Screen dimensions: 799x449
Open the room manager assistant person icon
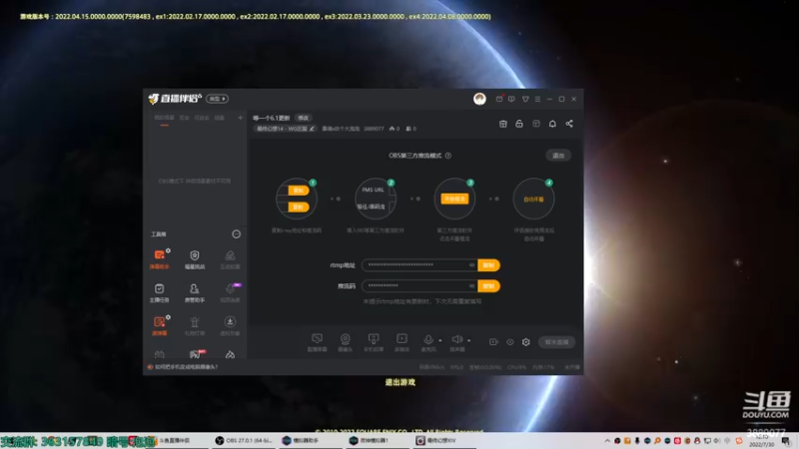[194, 292]
